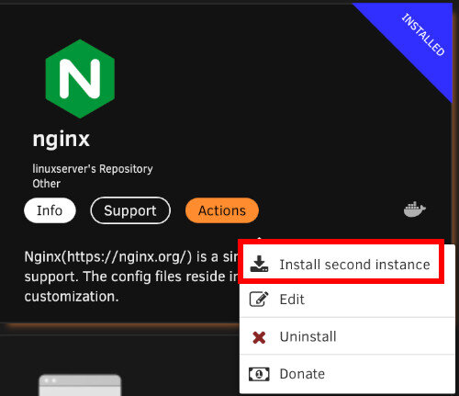The width and height of the screenshot is (459, 396).
Task: Click the red X uninstall icon
Action: tap(259, 337)
